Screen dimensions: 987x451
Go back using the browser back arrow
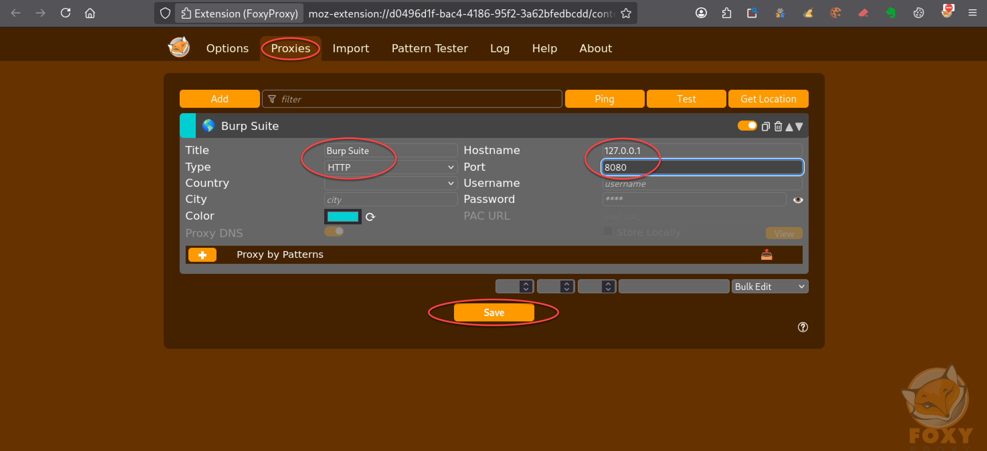(x=16, y=13)
